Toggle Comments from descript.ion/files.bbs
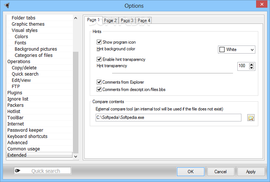Image resolution: width=270 pixels, height=182 pixels. (99, 90)
